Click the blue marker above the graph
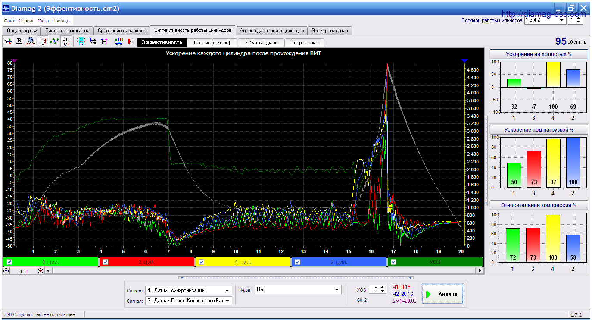 (x=464, y=61)
